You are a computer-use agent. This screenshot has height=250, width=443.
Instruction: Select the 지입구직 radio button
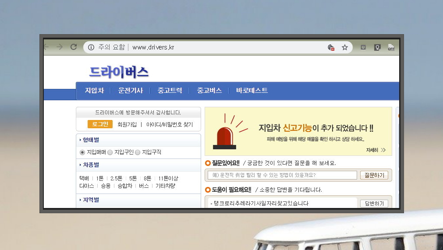pyautogui.click(x=138, y=152)
